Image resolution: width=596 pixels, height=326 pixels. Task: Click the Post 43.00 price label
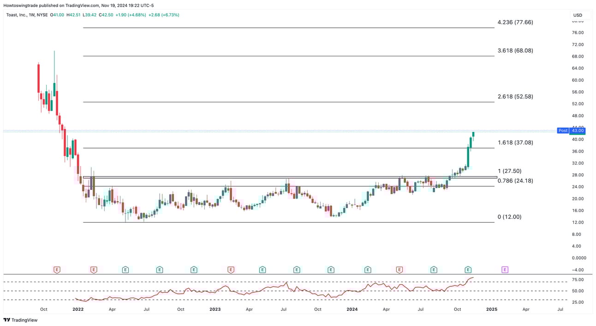pyautogui.click(x=571, y=130)
